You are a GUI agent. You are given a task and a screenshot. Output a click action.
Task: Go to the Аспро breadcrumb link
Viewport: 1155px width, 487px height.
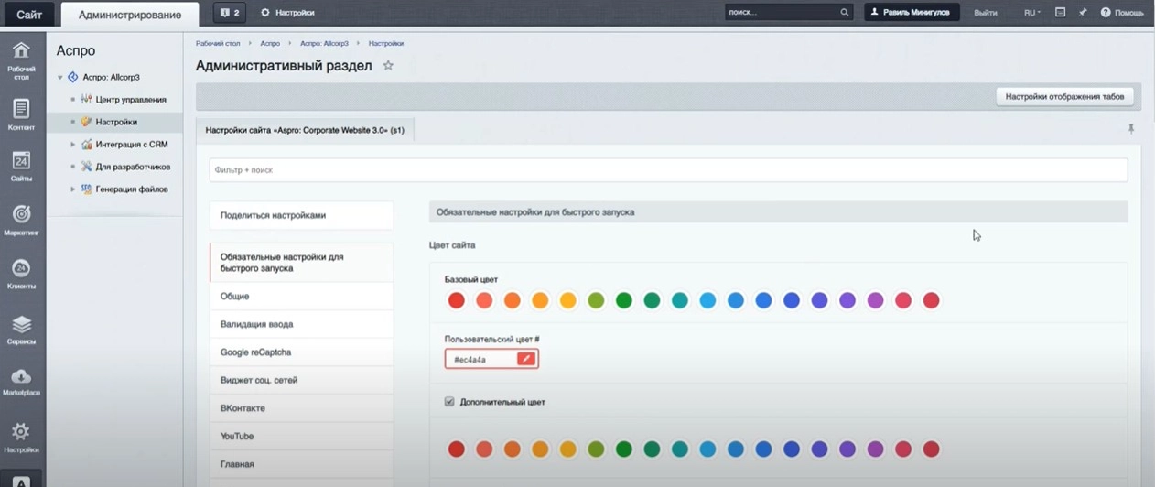270,43
